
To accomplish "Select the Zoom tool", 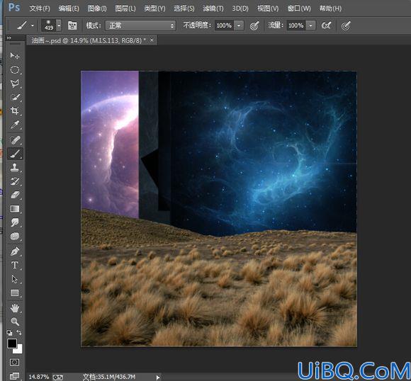I will (14, 322).
